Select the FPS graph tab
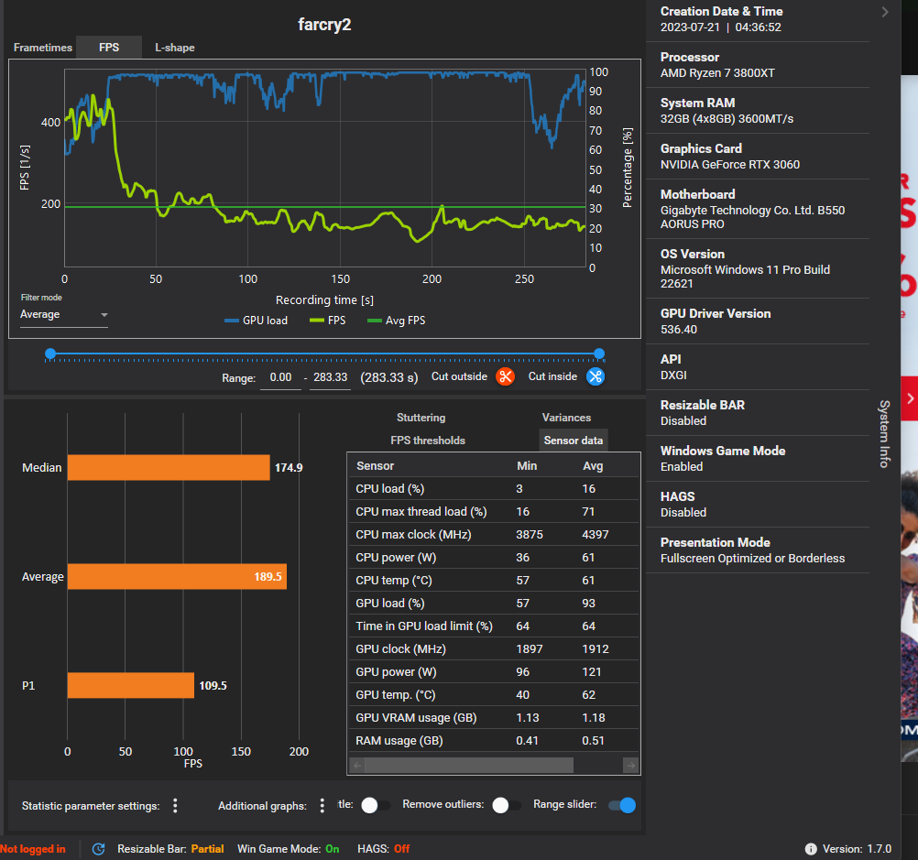 pos(109,48)
